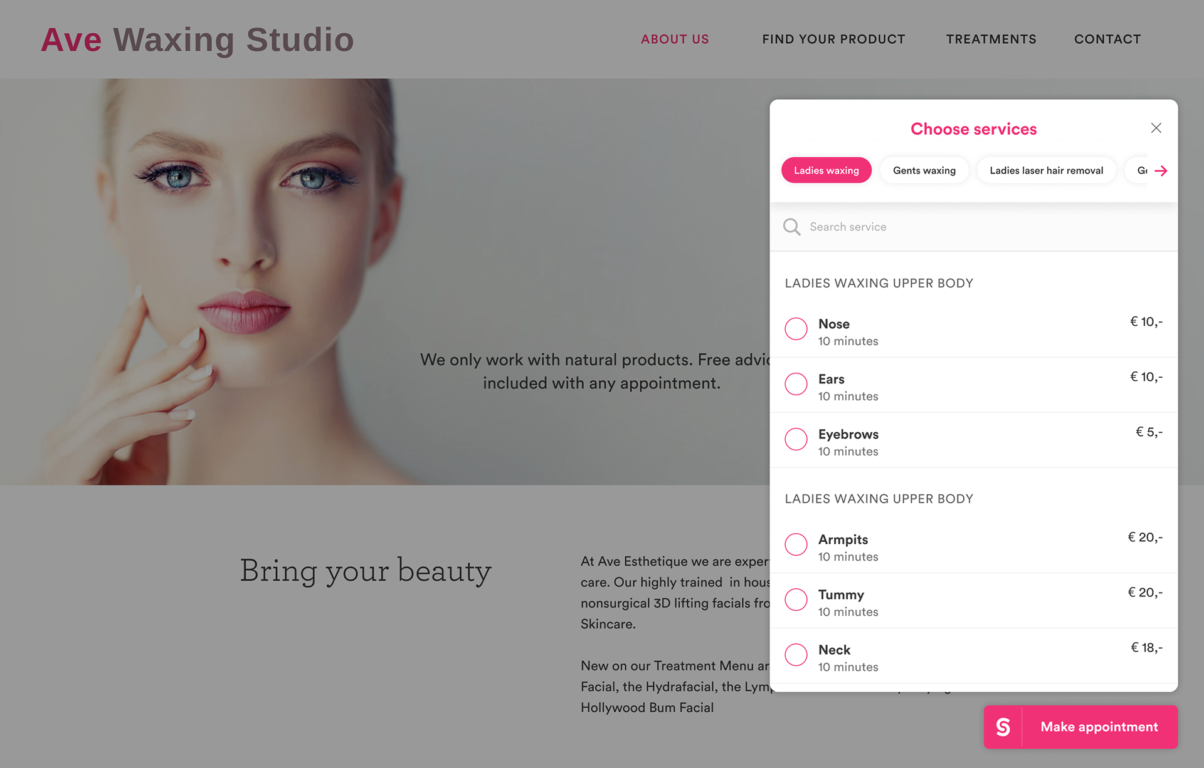The height and width of the screenshot is (768, 1204).
Task: Click the Neck service name
Action: point(834,650)
